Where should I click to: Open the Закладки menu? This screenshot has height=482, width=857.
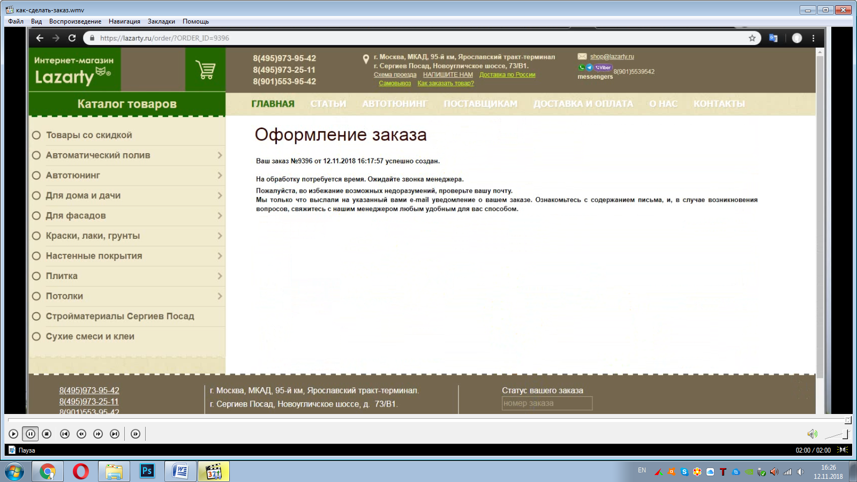pos(161,21)
